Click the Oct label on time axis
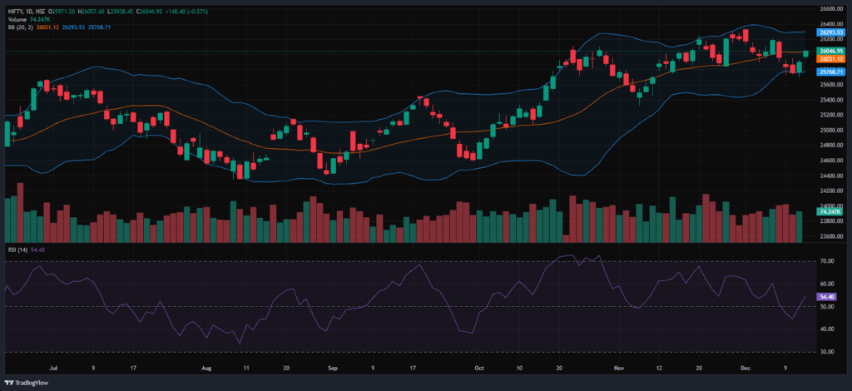This screenshot has height=391, width=852. [478, 367]
